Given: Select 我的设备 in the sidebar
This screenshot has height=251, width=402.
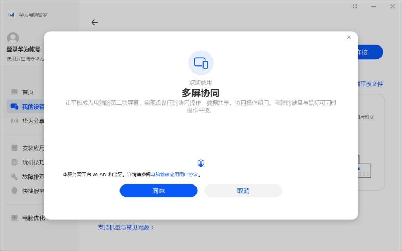Looking at the screenshot, I should click(26, 107).
